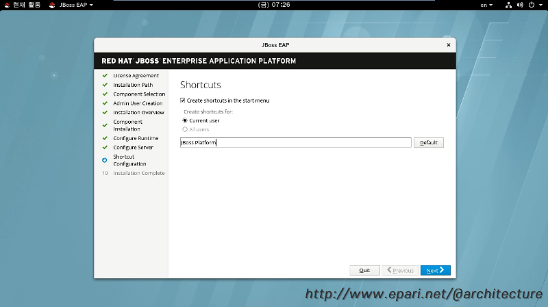Click the Quit button
The image size is (548, 307).
(x=364, y=270)
